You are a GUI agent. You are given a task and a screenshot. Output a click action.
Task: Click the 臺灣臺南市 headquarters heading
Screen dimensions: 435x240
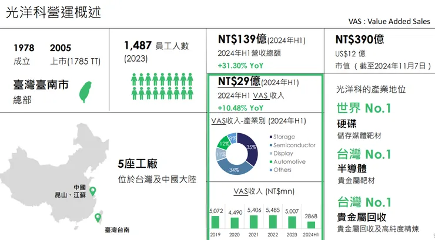point(41,84)
